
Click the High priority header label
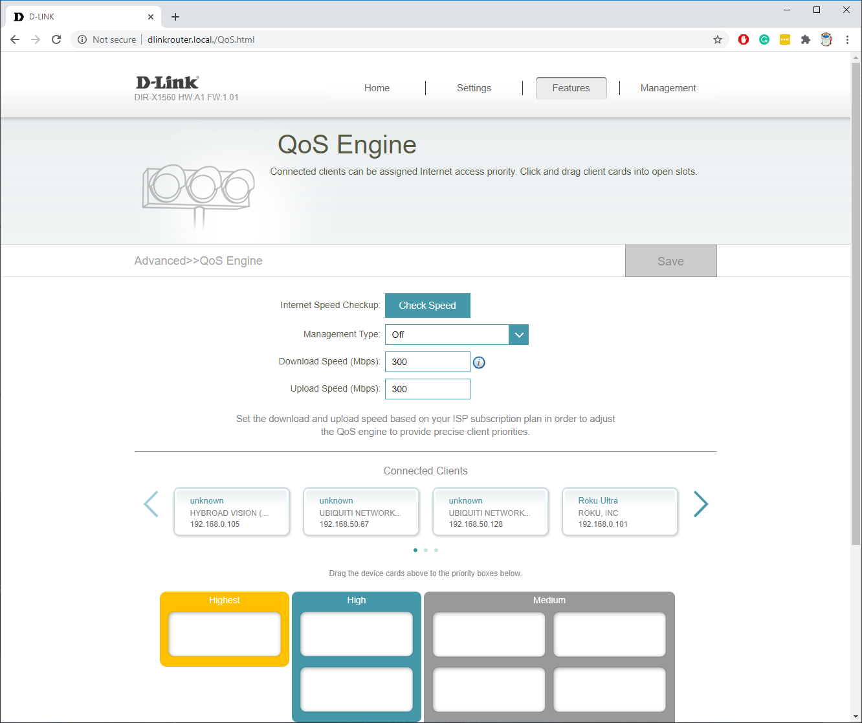[x=357, y=600]
